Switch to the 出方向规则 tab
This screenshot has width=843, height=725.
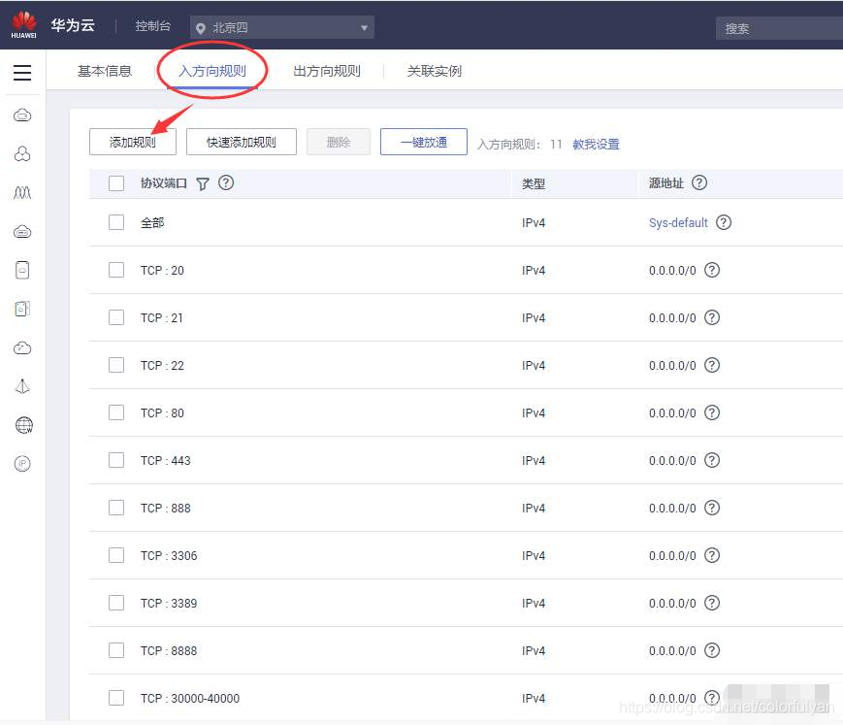[327, 71]
